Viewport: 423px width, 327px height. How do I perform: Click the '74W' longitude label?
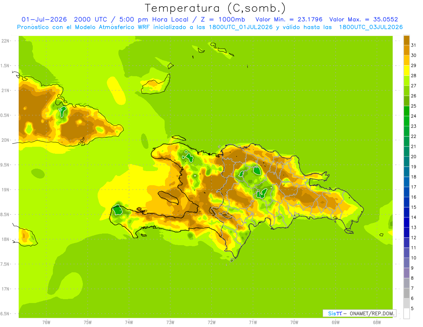[x=129, y=322]
